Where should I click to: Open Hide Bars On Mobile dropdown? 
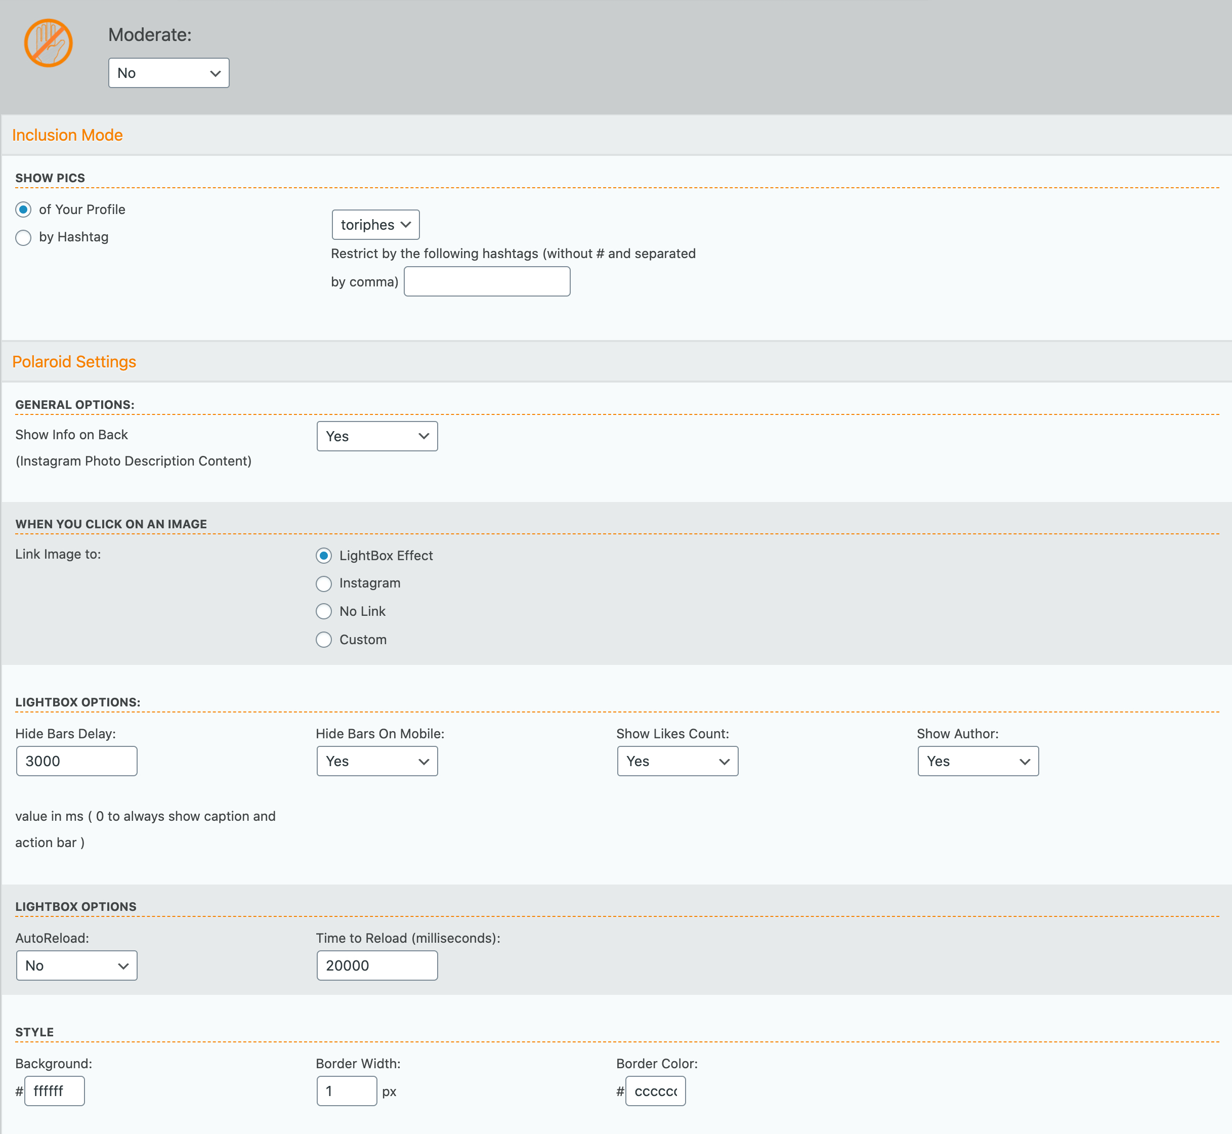(x=377, y=761)
